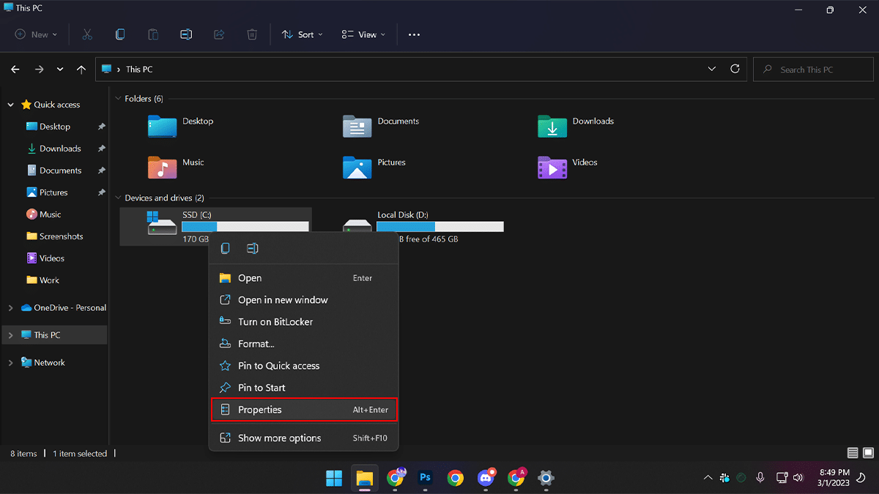The width and height of the screenshot is (879, 494).
Task: Go up one folder with Up arrow
Action: coord(81,70)
